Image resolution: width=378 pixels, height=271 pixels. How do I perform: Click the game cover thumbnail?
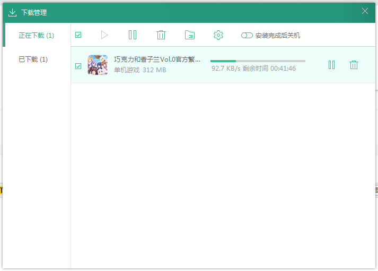tap(98, 65)
